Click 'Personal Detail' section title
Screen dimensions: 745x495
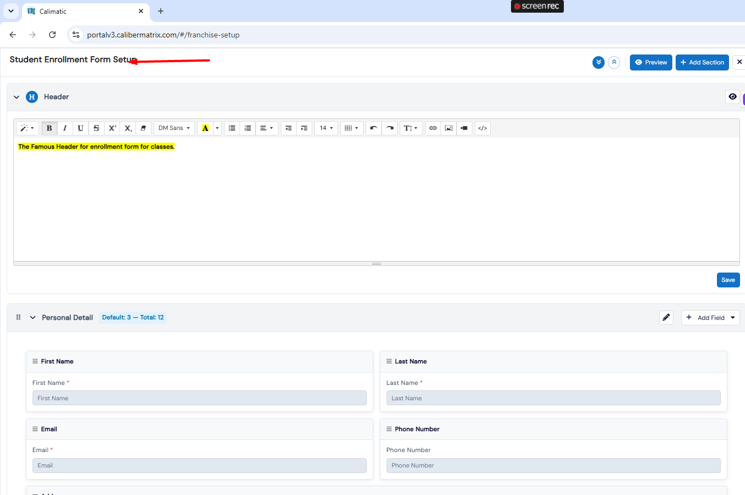(67, 318)
